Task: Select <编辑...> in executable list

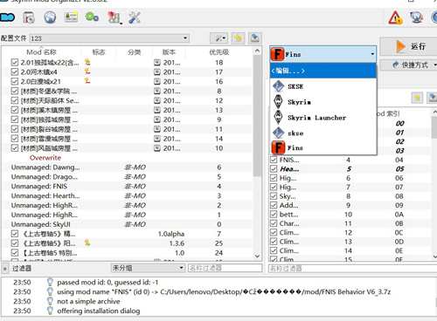Action: pyautogui.click(x=323, y=71)
